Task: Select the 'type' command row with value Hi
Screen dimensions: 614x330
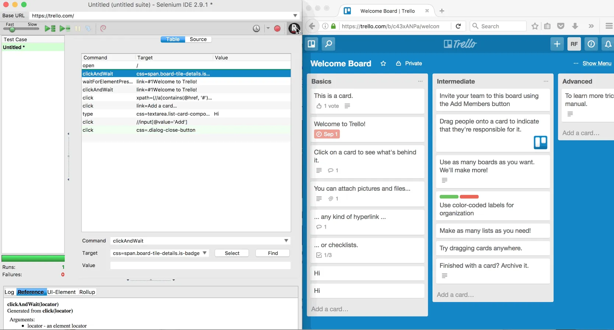Action: click(186, 114)
